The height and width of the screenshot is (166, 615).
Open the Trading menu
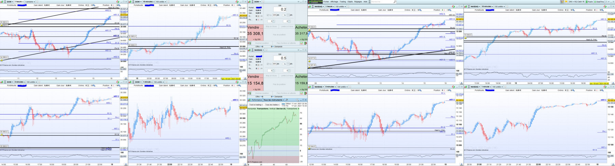[343, 2]
